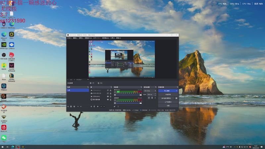This screenshot has height=149, width=265.
Task: Open transition properties three-dot menu
Action: point(155,98)
